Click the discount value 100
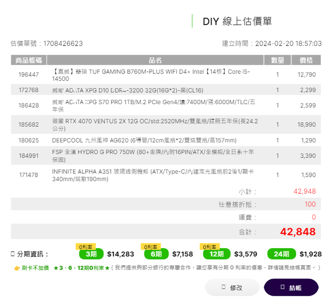Image resolution: width=332 pixels, height=306 pixels. pos(310,204)
